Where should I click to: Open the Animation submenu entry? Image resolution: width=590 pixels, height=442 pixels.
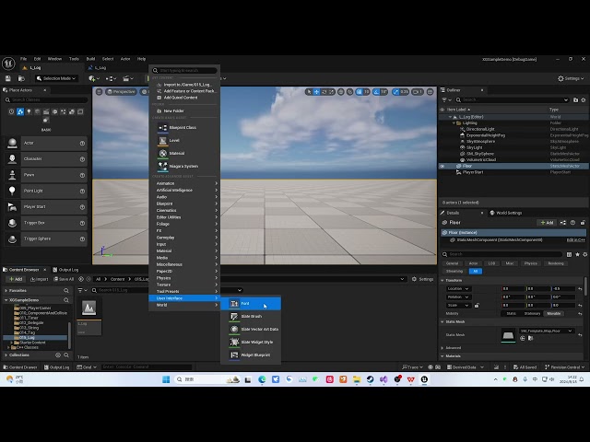pos(184,183)
